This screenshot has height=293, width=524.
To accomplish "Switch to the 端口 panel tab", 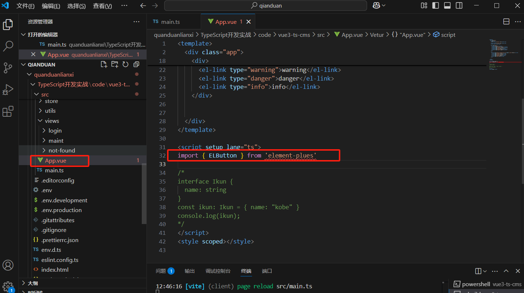I will tap(267, 271).
